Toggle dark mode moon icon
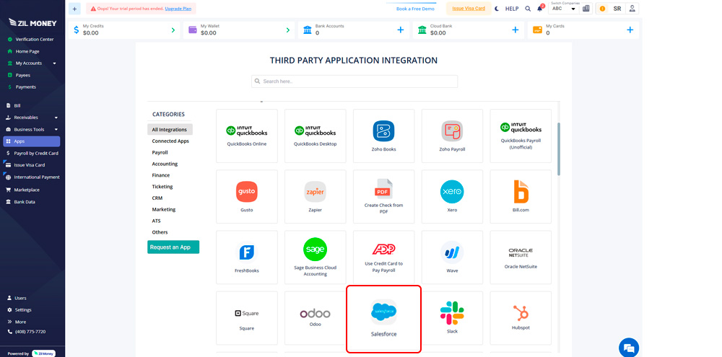The width and height of the screenshot is (722, 357). (x=497, y=8)
